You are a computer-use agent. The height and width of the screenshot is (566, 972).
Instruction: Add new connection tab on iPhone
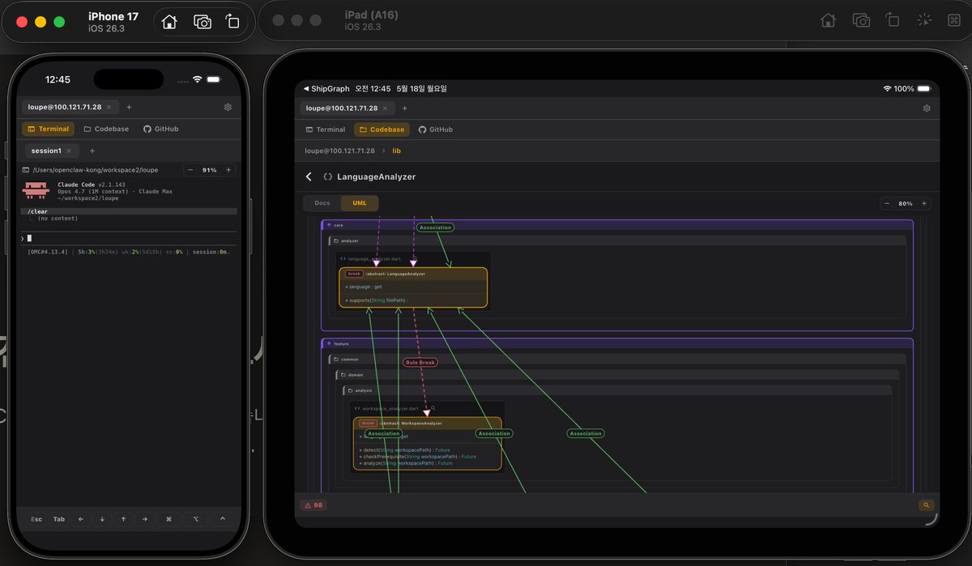129,107
